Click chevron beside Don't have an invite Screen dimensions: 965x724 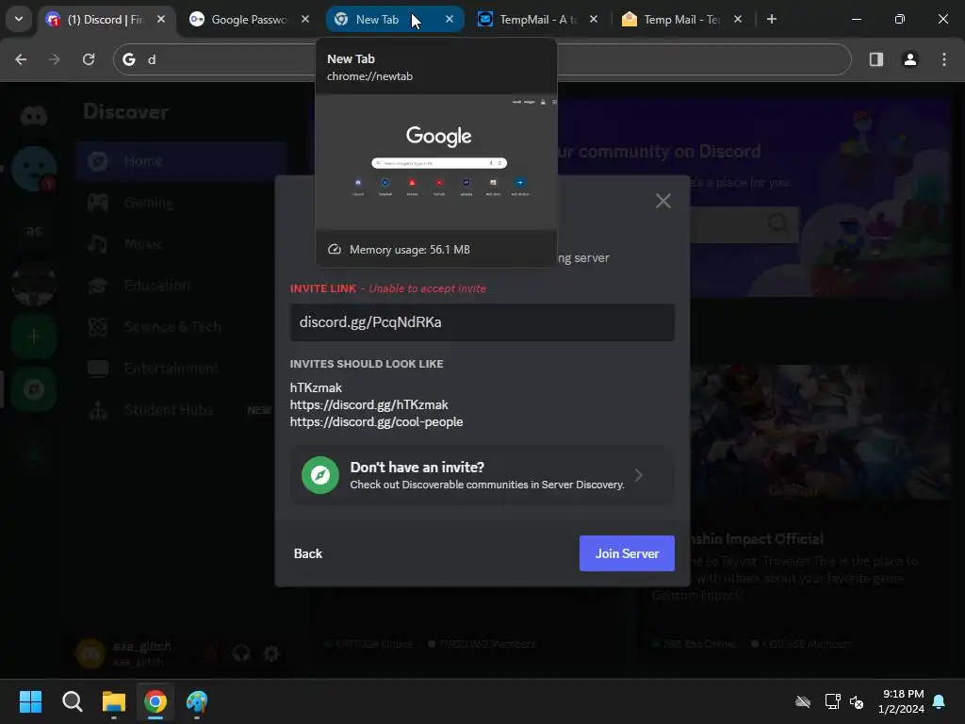639,475
